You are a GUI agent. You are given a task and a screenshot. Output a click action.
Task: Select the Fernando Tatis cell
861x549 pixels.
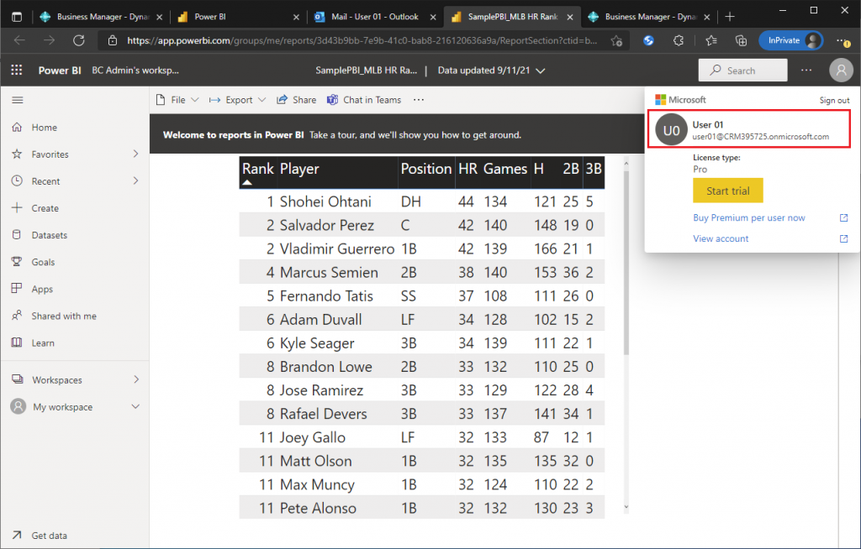pyautogui.click(x=326, y=296)
